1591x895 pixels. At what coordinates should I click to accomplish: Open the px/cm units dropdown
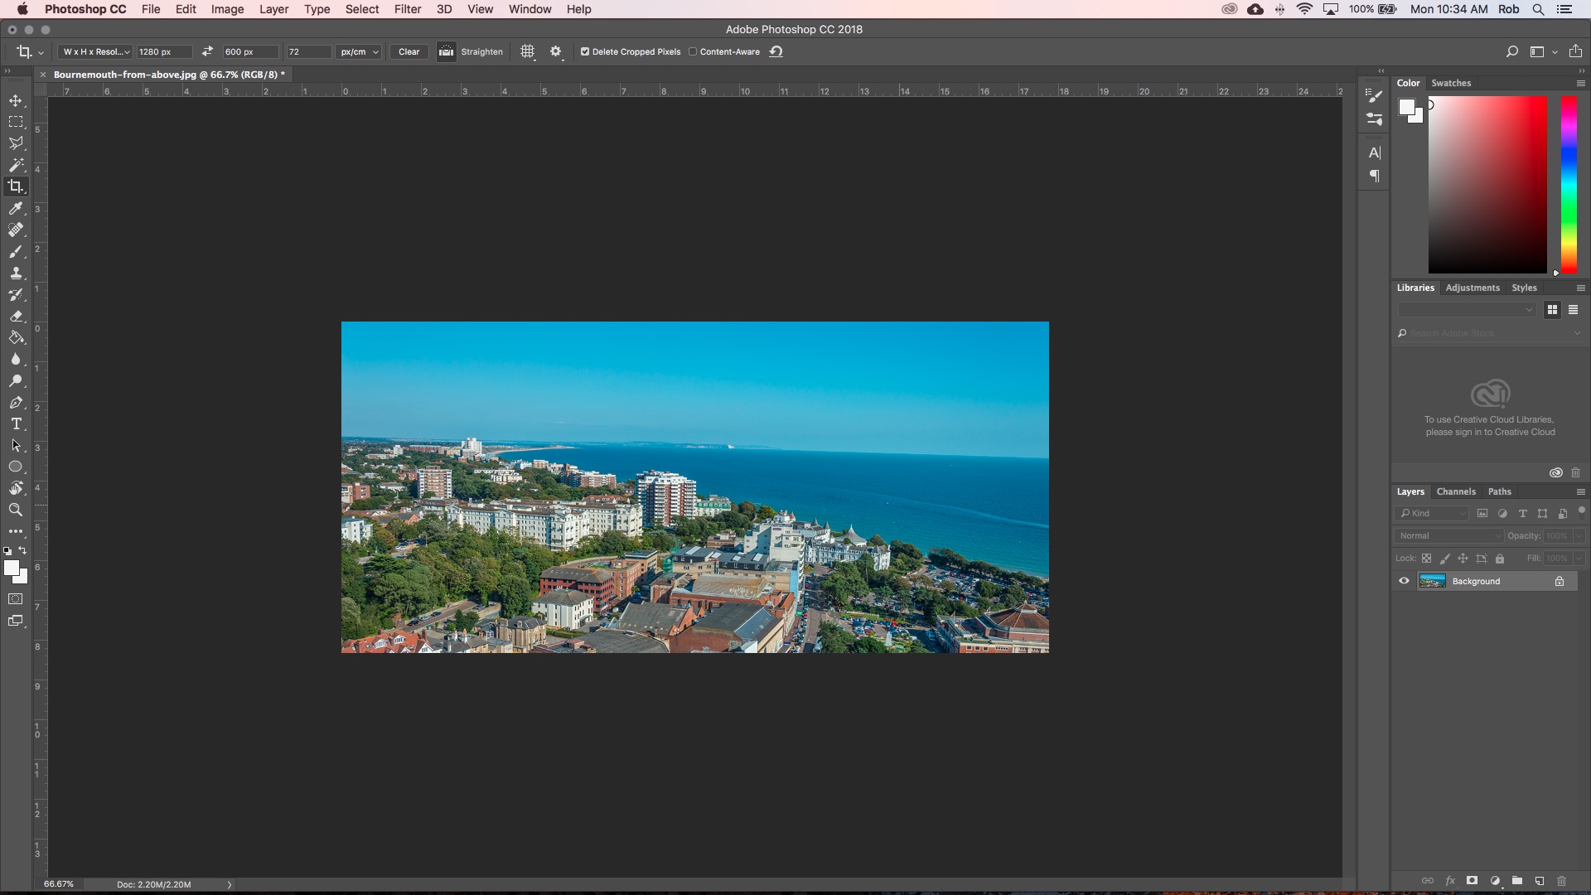[x=359, y=51]
